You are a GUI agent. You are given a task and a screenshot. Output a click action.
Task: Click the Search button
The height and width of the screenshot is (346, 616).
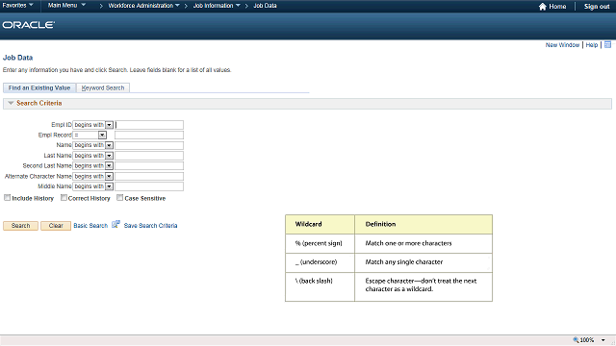[x=21, y=226]
